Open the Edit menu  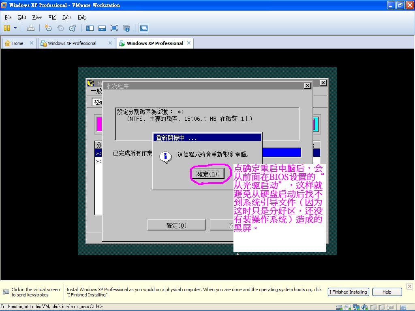22,17
